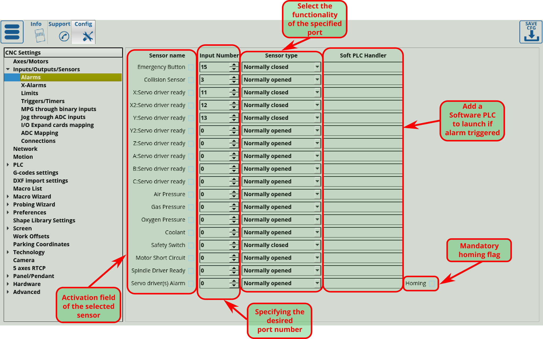
Task: Click Soft PLC Handler field for Coolant
Action: [363, 232]
